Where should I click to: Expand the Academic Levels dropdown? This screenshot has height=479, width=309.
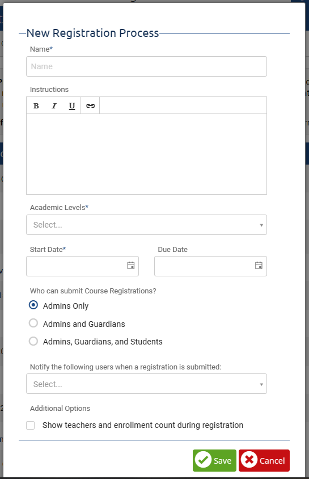(146, 225)
